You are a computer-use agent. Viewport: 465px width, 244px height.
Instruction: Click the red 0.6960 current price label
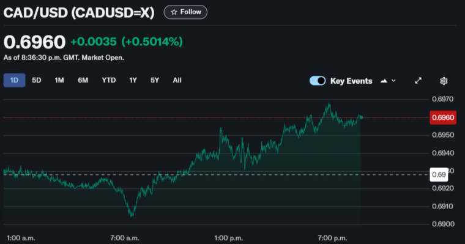[x=443, y=117]
